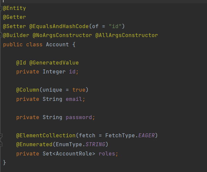The height and width of the screenshot is (172, 207).
Task: Click the Account class name
Action: click(57, 44)
